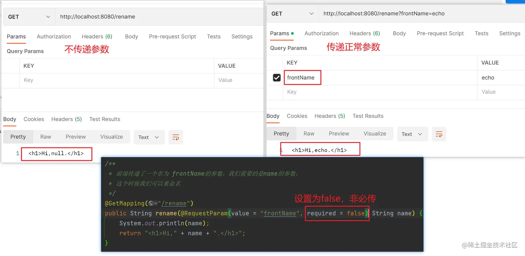Open Pre-request Script tab in left window
This screenshot has width=525, height=256.
[173, 36]
